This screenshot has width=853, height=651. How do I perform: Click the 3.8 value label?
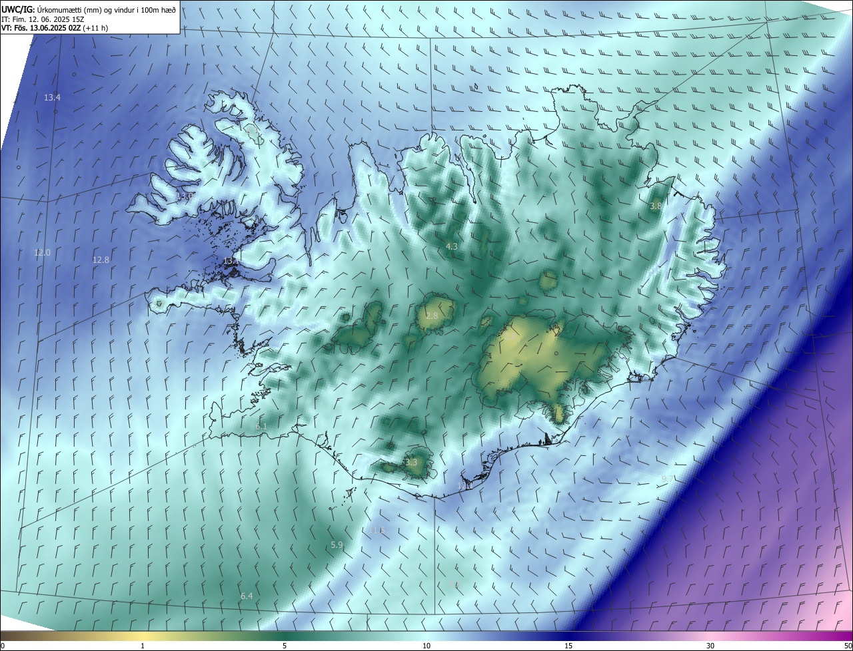pyautogui.click(x=656, y=206)
